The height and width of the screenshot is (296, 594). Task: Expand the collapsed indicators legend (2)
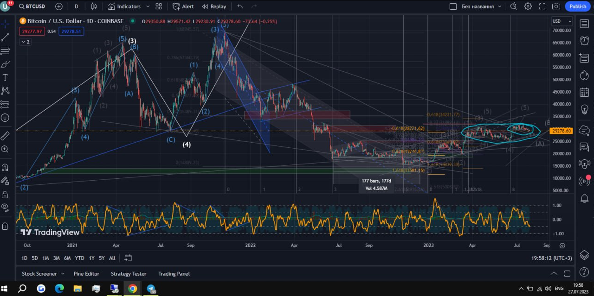point(25,42)
